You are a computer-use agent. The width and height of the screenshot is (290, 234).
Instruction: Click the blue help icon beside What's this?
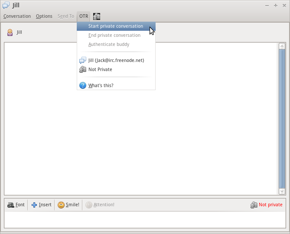coord(83,85)
